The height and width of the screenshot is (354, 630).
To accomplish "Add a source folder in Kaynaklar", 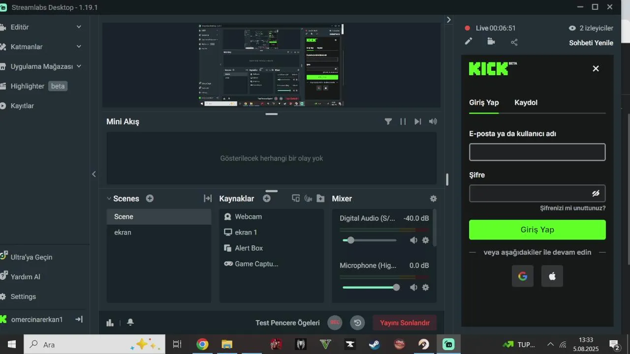I will click(x=321, y=199).
